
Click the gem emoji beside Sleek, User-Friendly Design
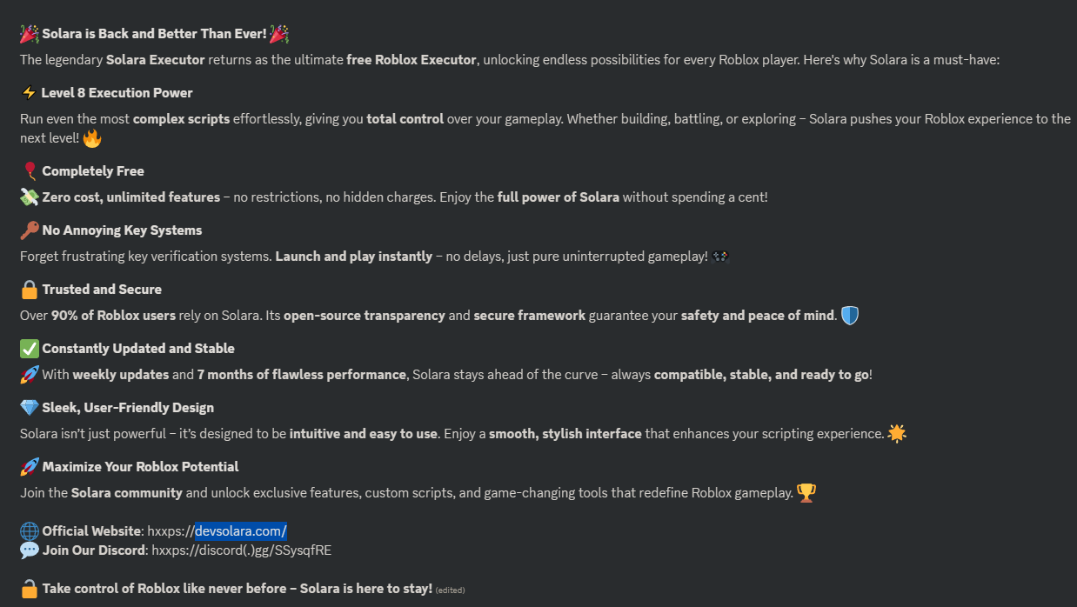30,408
